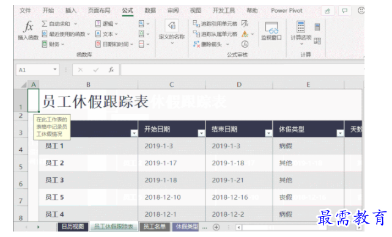Select cell 员工 1
The image size is (392, 237).
pyautogui.click(x=88, y=146)
